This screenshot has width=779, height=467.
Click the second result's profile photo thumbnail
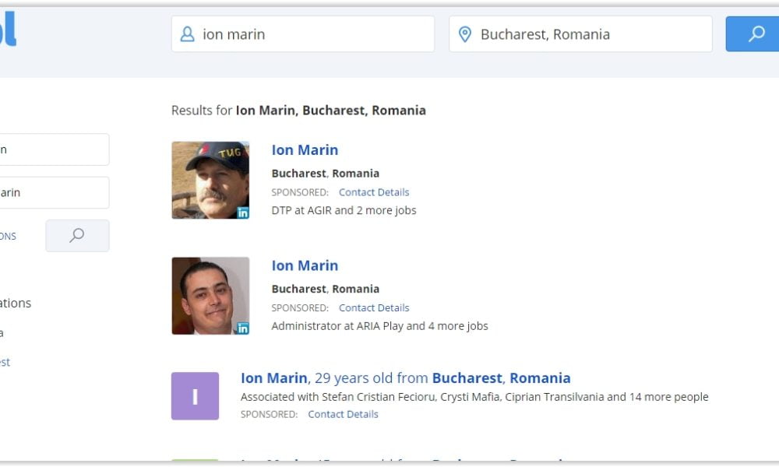pos(210,295)
